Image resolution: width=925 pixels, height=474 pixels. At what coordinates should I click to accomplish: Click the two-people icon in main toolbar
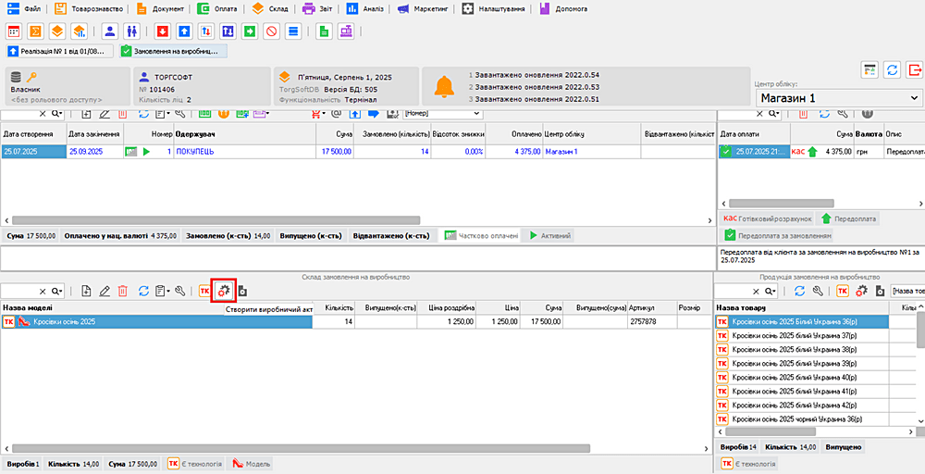[131, 31]
